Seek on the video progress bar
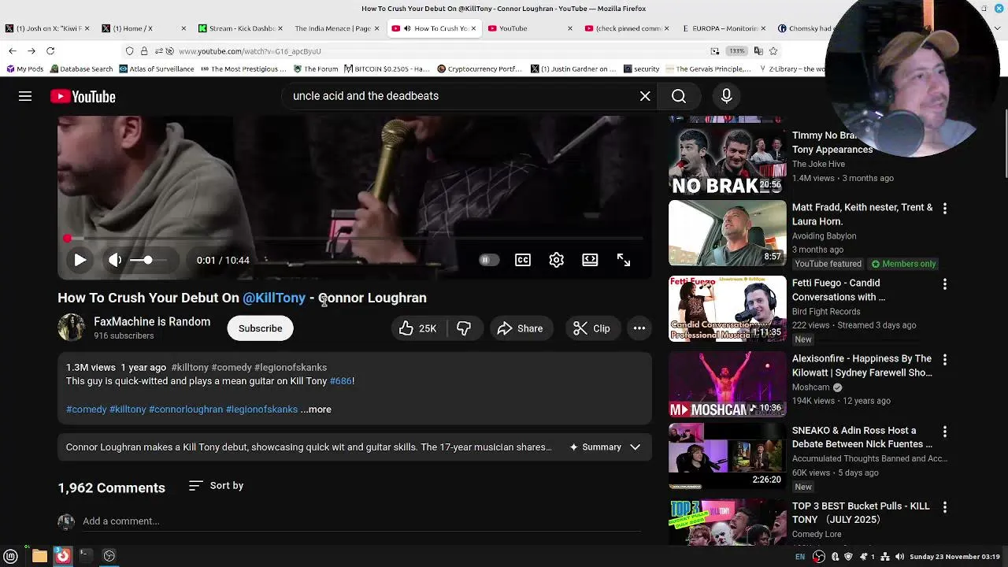This screenshot has height=567, width=1008. (x=354, y=238)
